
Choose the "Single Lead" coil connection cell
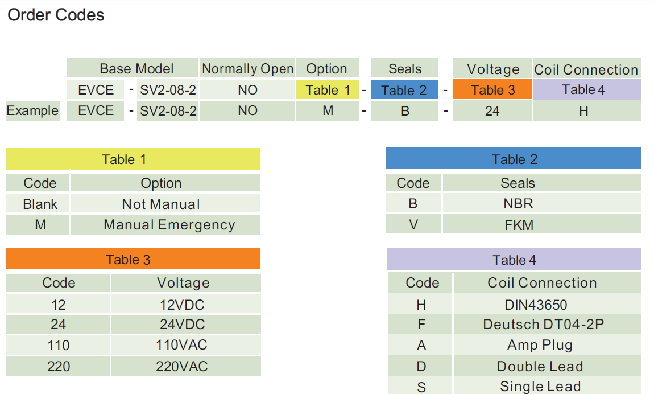click(x=540, y=387)
